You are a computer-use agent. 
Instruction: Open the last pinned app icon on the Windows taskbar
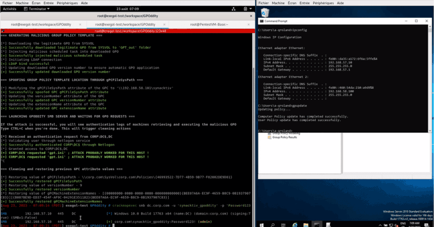pos(328,224)
